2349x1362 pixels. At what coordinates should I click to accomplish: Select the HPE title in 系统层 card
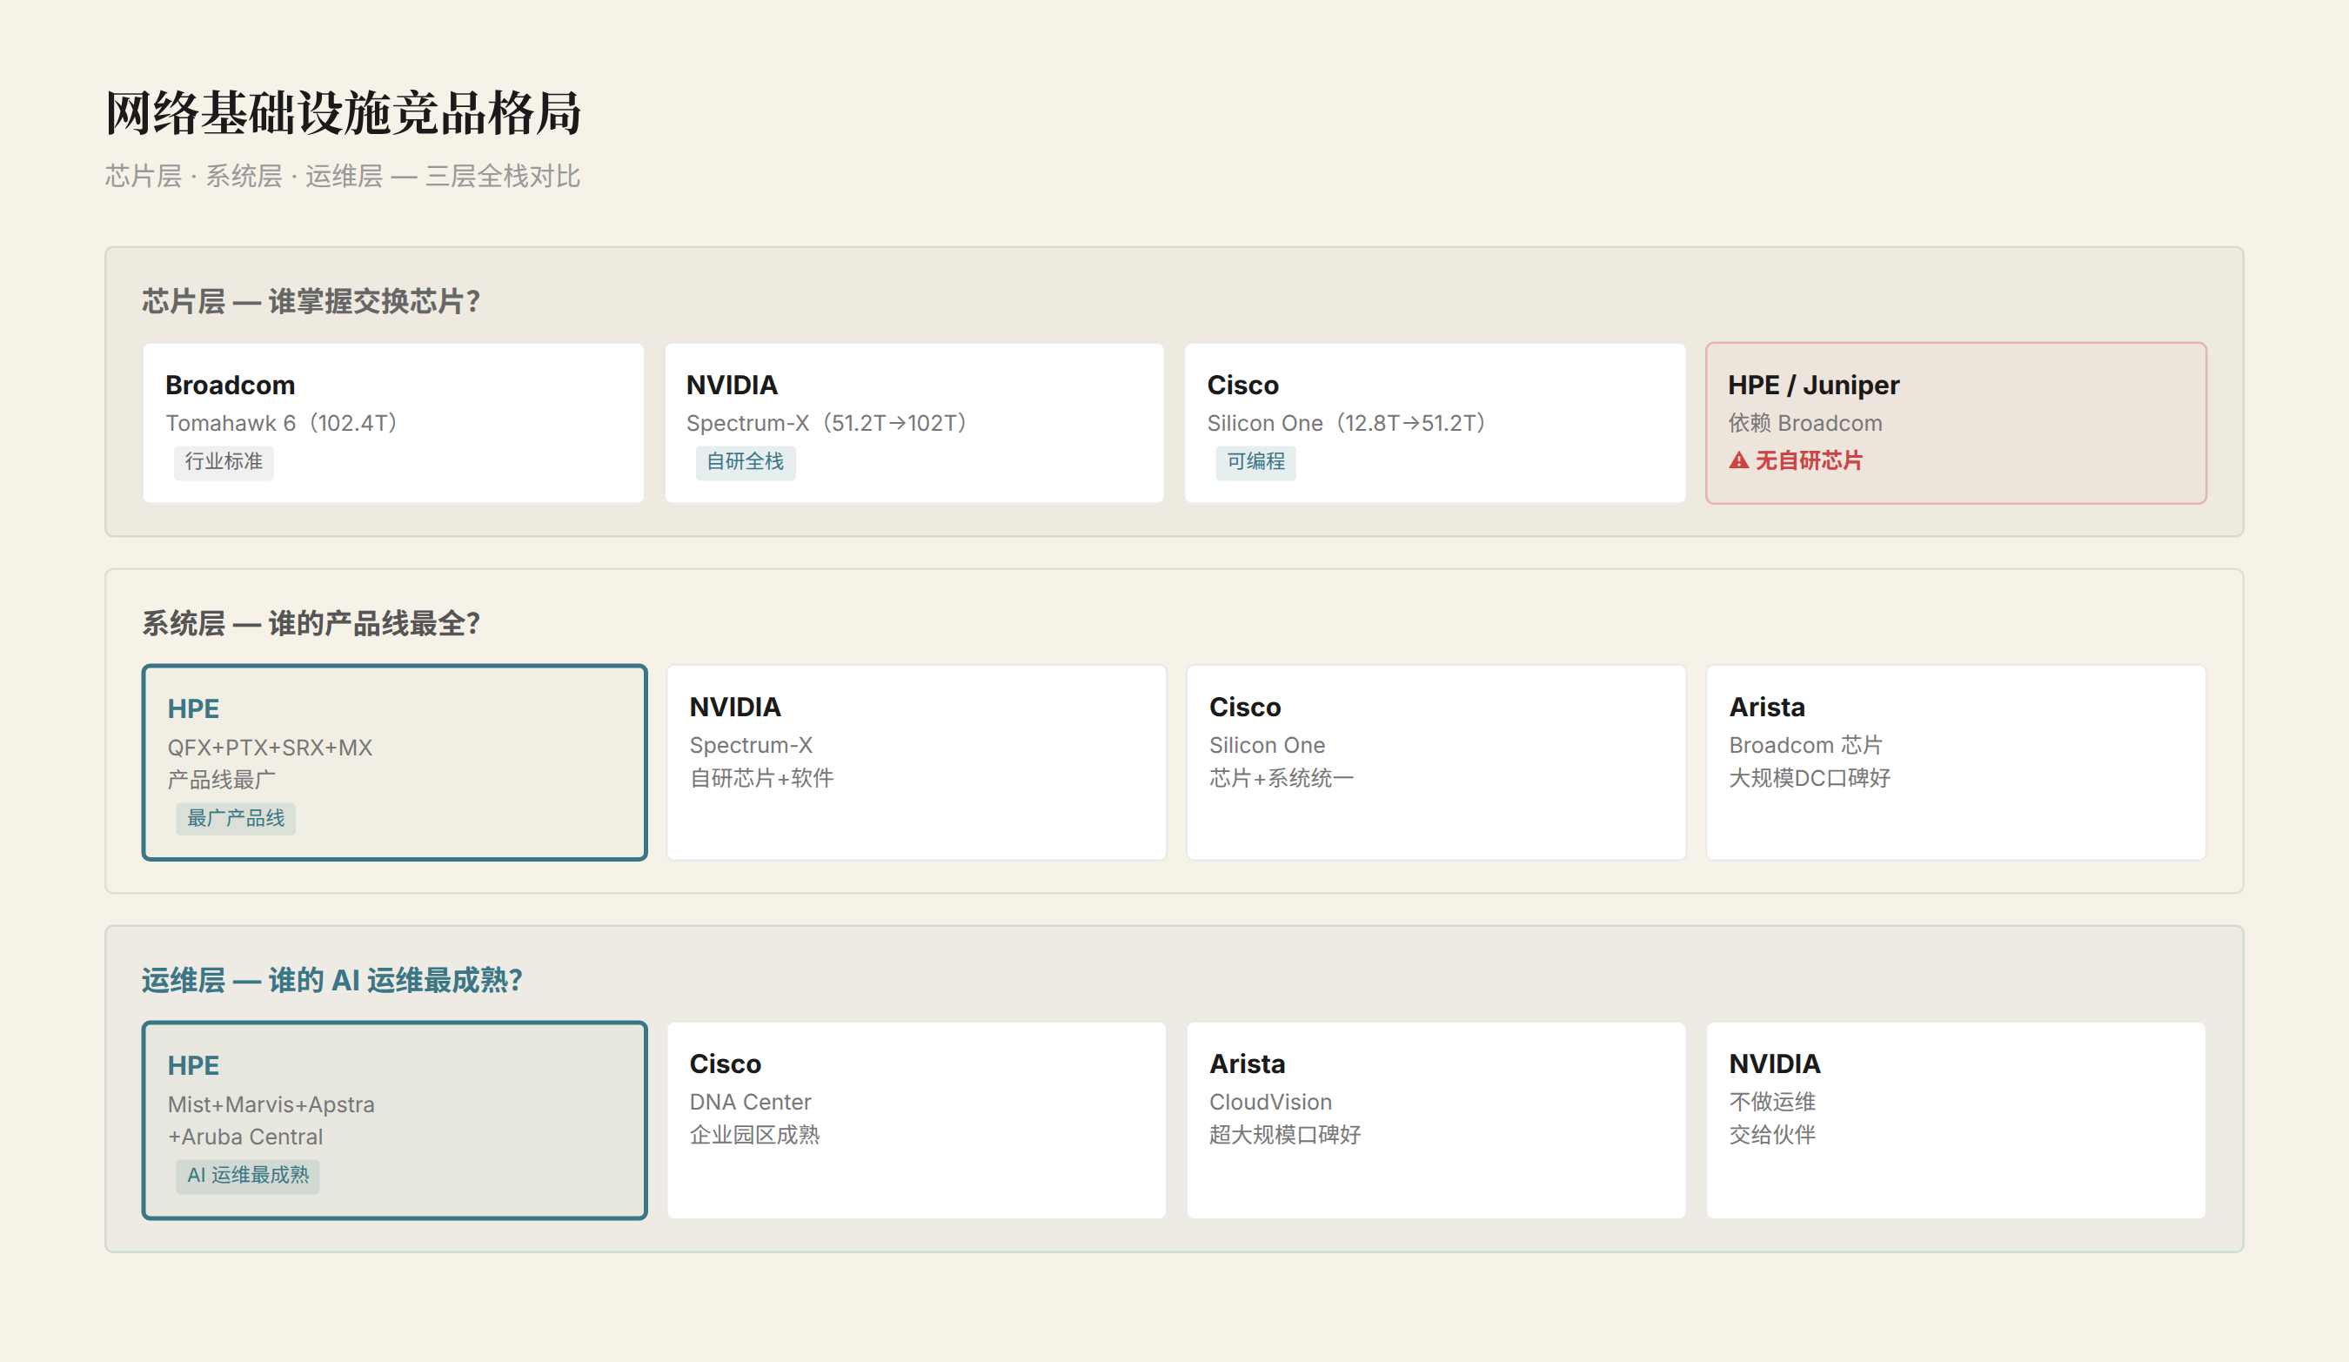(x=193, y=708)
